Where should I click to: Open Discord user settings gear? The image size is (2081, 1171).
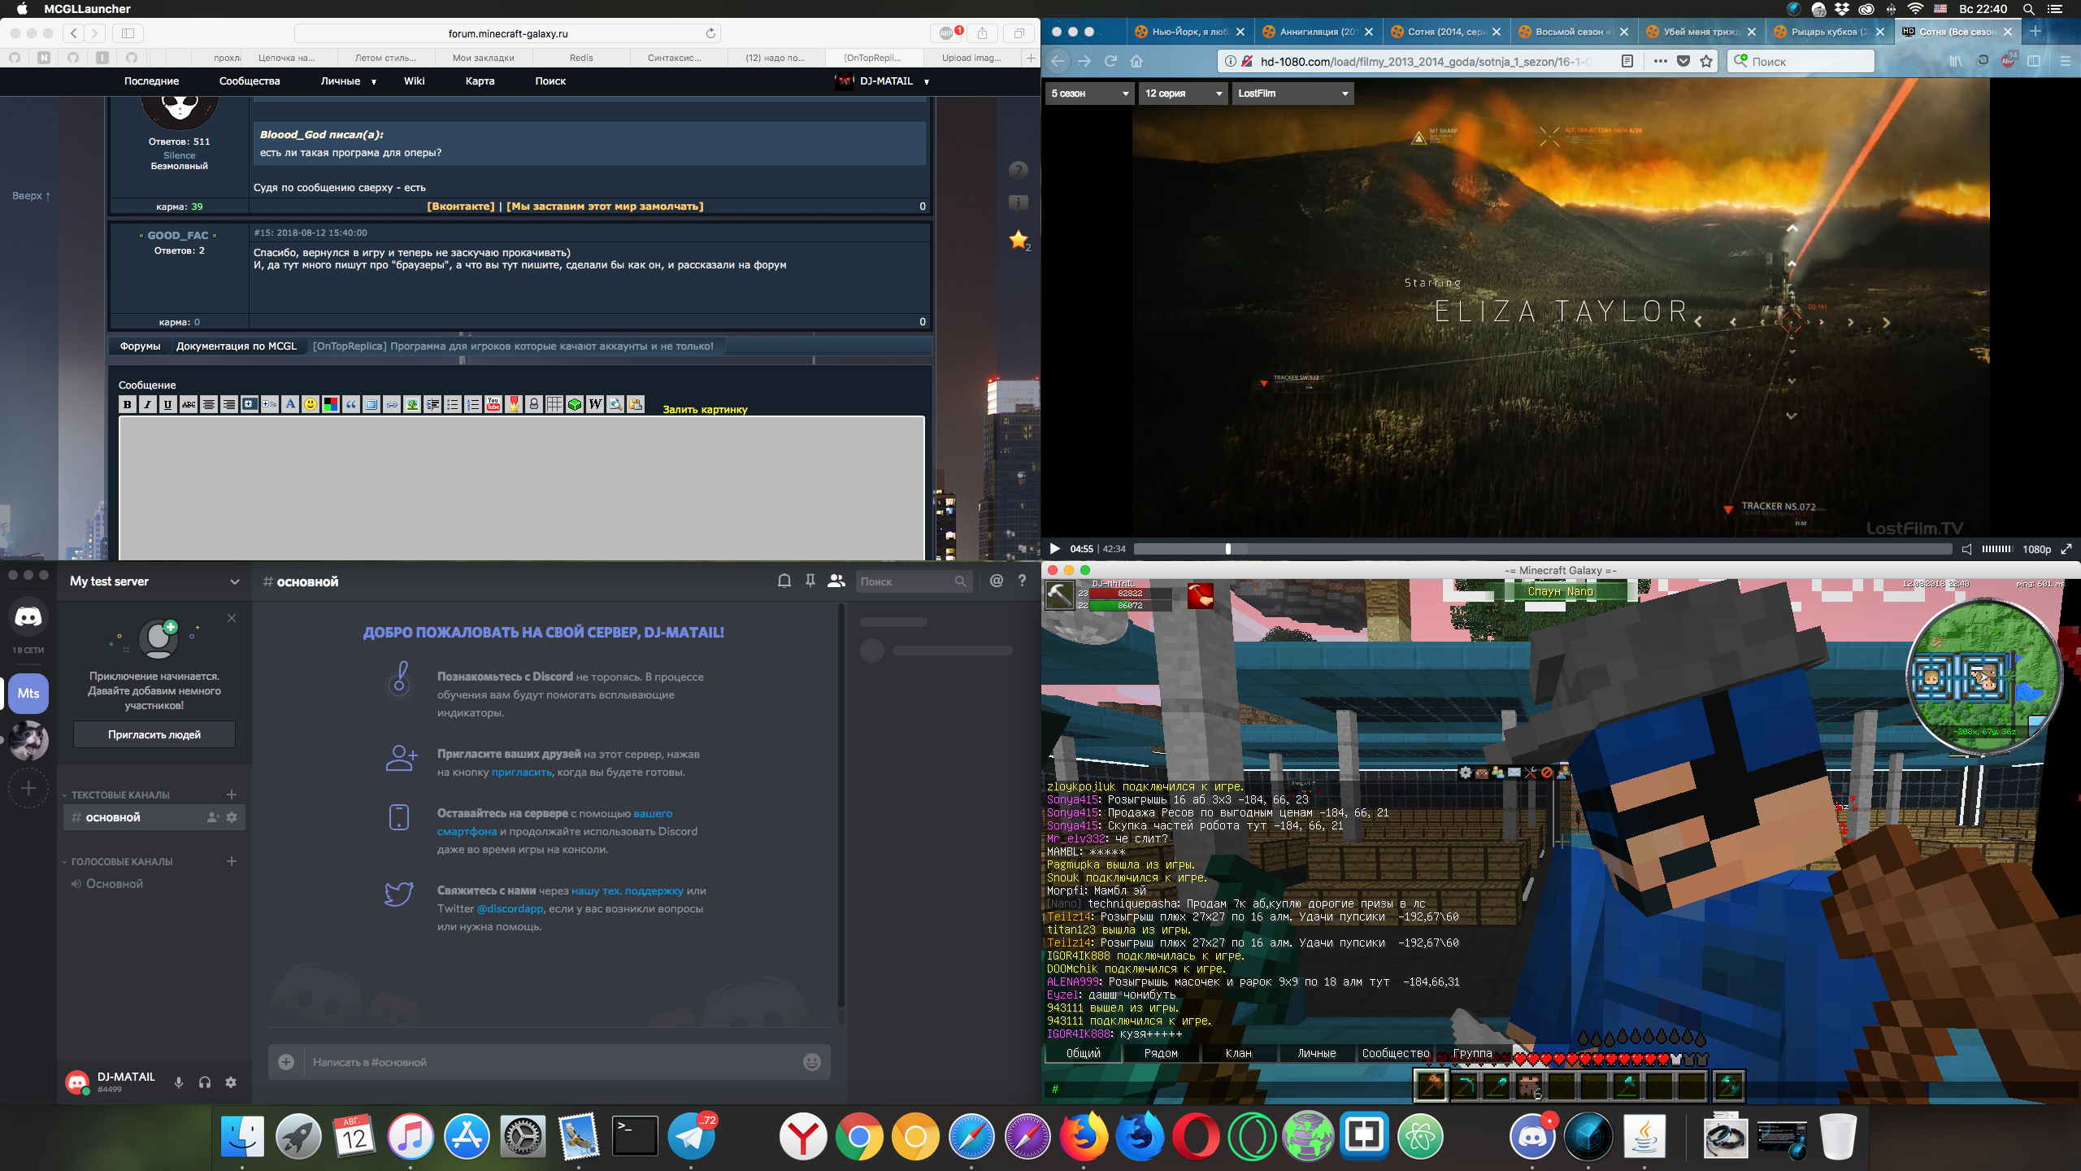pyautogui.click(x=231, y=1082)
